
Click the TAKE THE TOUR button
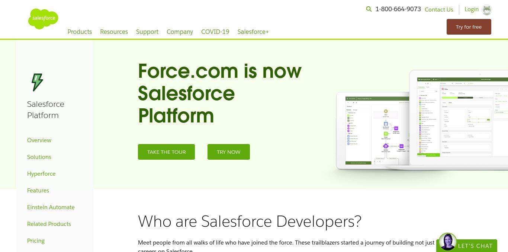[x=166, y=152]
